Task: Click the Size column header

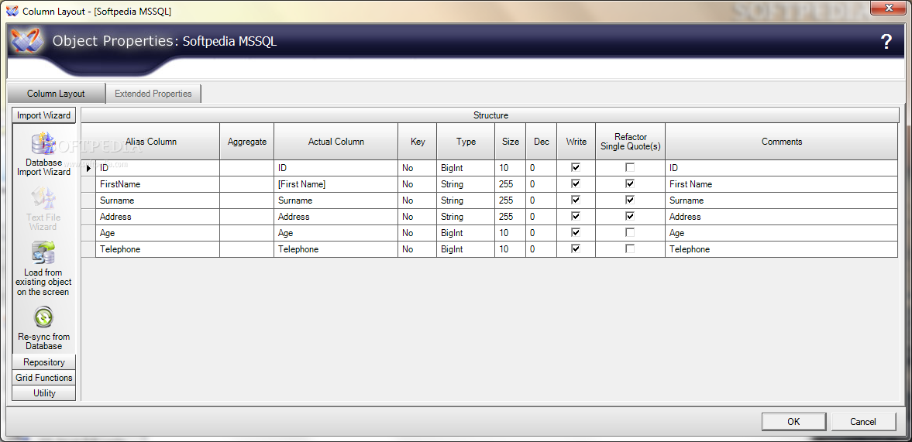Action: coord(510,141)
